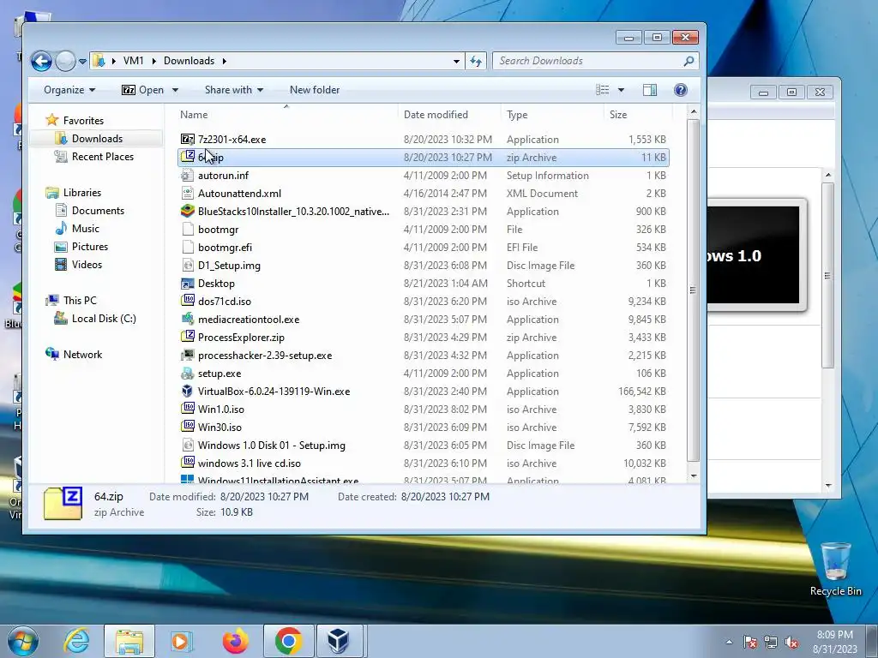Viewport: 878px width, 658px height.
Task: Open the Organize menu
Action: (x=69, y=90)
